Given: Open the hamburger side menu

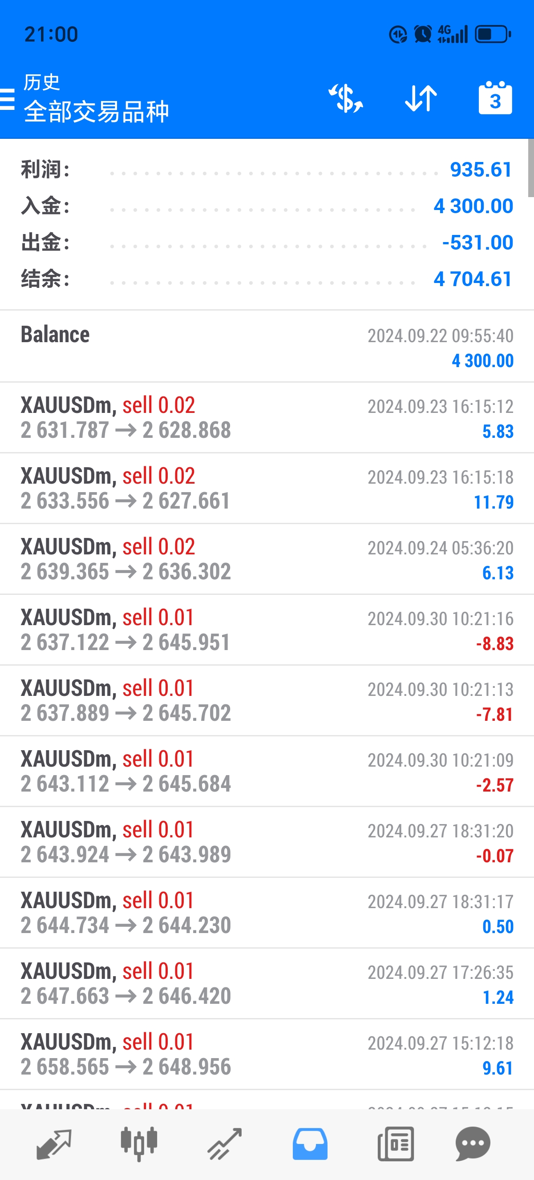Looking at the screenshot, I should point(7,98).
